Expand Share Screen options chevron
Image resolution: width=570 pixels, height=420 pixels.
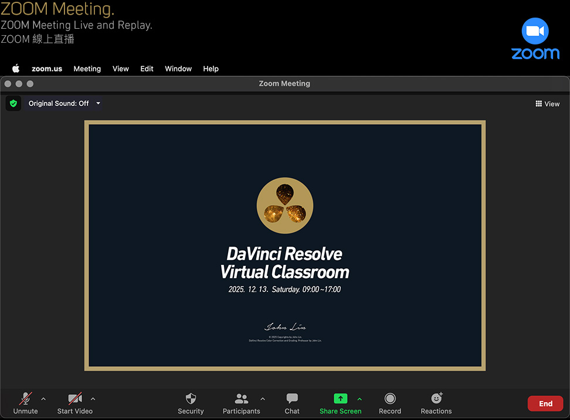click(359, 399)
